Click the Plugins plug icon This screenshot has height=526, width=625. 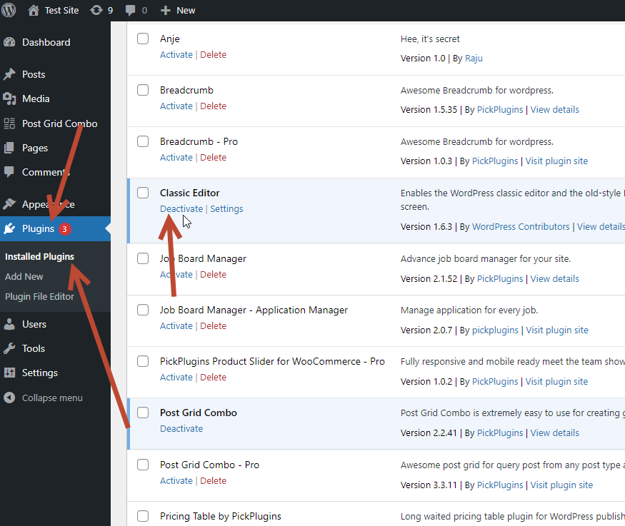(x=9, y=228)
